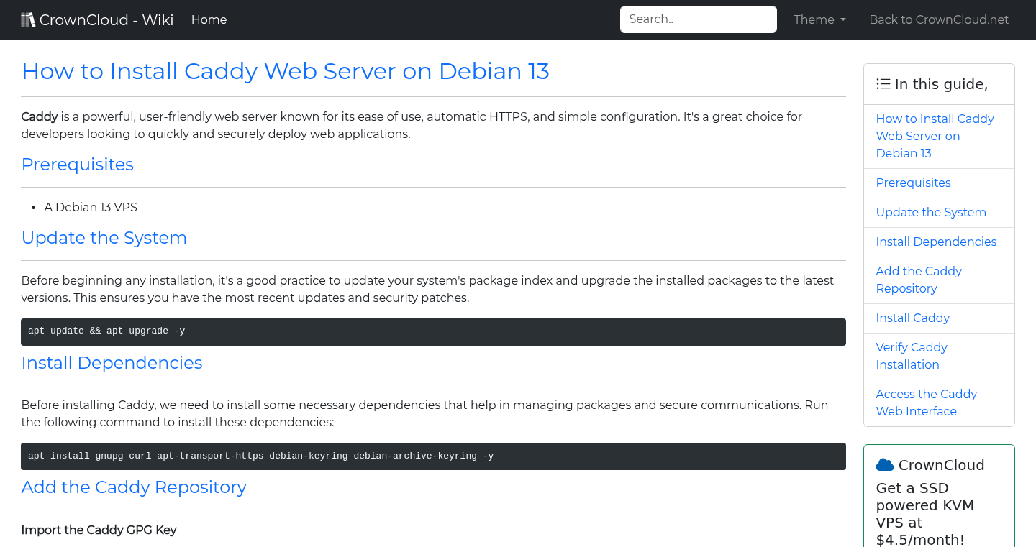Open How to Install Caddy Web Server link

click(935, 136)
